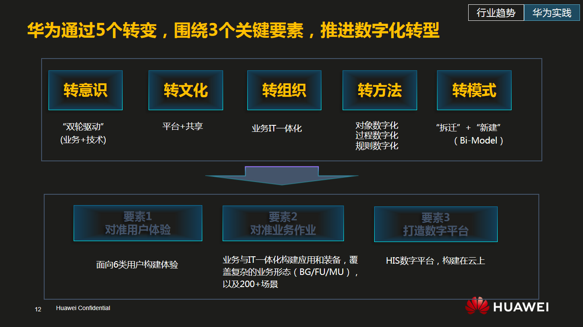This screenshot has width=583, height=327.
Task: Click the Huawei Confidential footer text
Action: [x=83, y=308]
